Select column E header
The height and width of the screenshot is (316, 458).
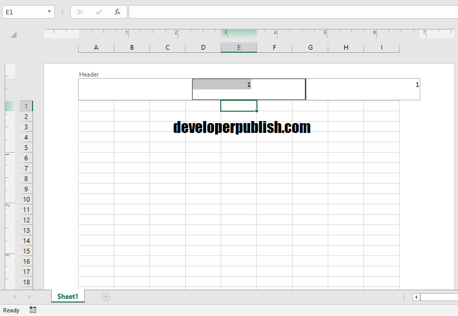pyautogui.click(x=238, y=47)
